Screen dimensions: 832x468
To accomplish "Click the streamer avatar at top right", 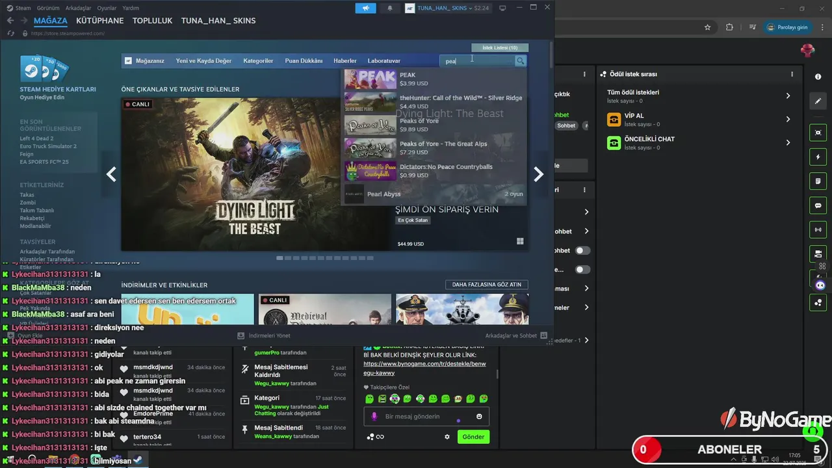I will click(x=808, y=50).
